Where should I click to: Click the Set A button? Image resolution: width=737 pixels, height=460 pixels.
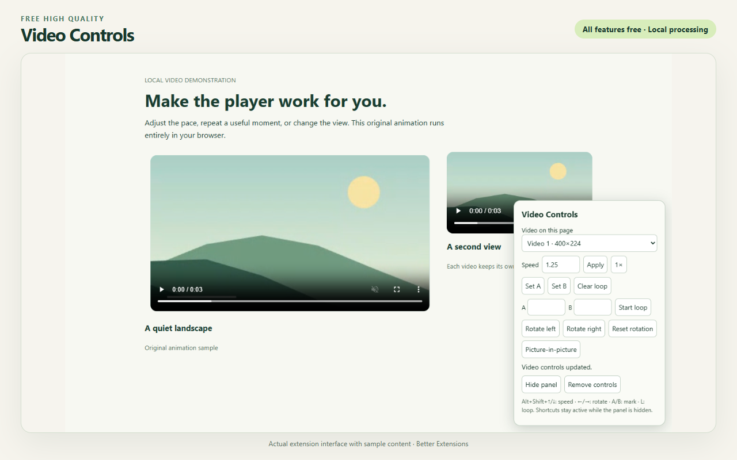(x=533, y=286)
